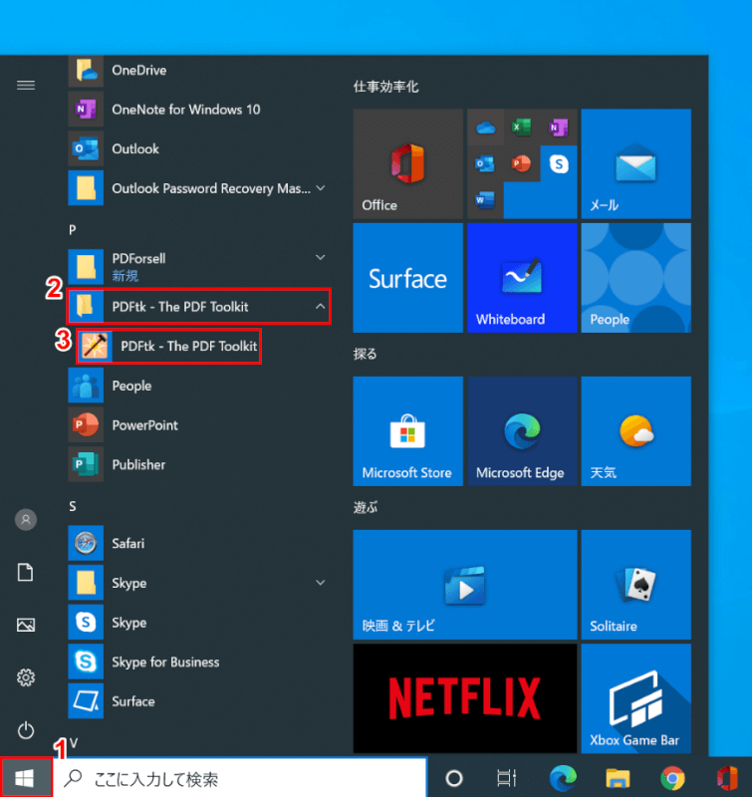The image size is (752, 797).
Task: Open Cortana from the taskbar
Action: (x=454, y=778)
